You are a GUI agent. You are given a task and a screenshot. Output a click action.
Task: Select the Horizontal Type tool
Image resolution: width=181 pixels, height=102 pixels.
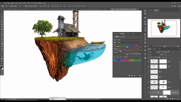click(x=2, y=51)
